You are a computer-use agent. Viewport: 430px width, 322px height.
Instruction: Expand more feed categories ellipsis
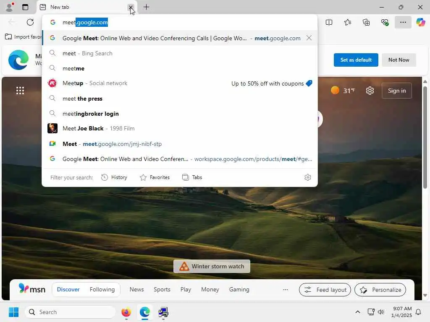coord(286,290)
